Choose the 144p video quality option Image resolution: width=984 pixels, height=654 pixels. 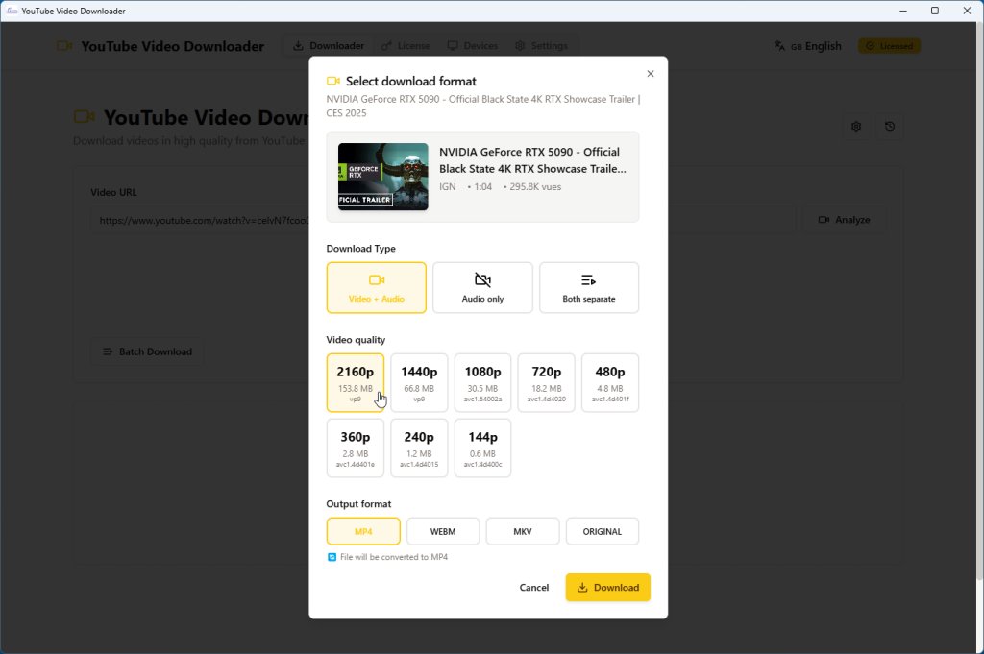[x=482, y=448]
